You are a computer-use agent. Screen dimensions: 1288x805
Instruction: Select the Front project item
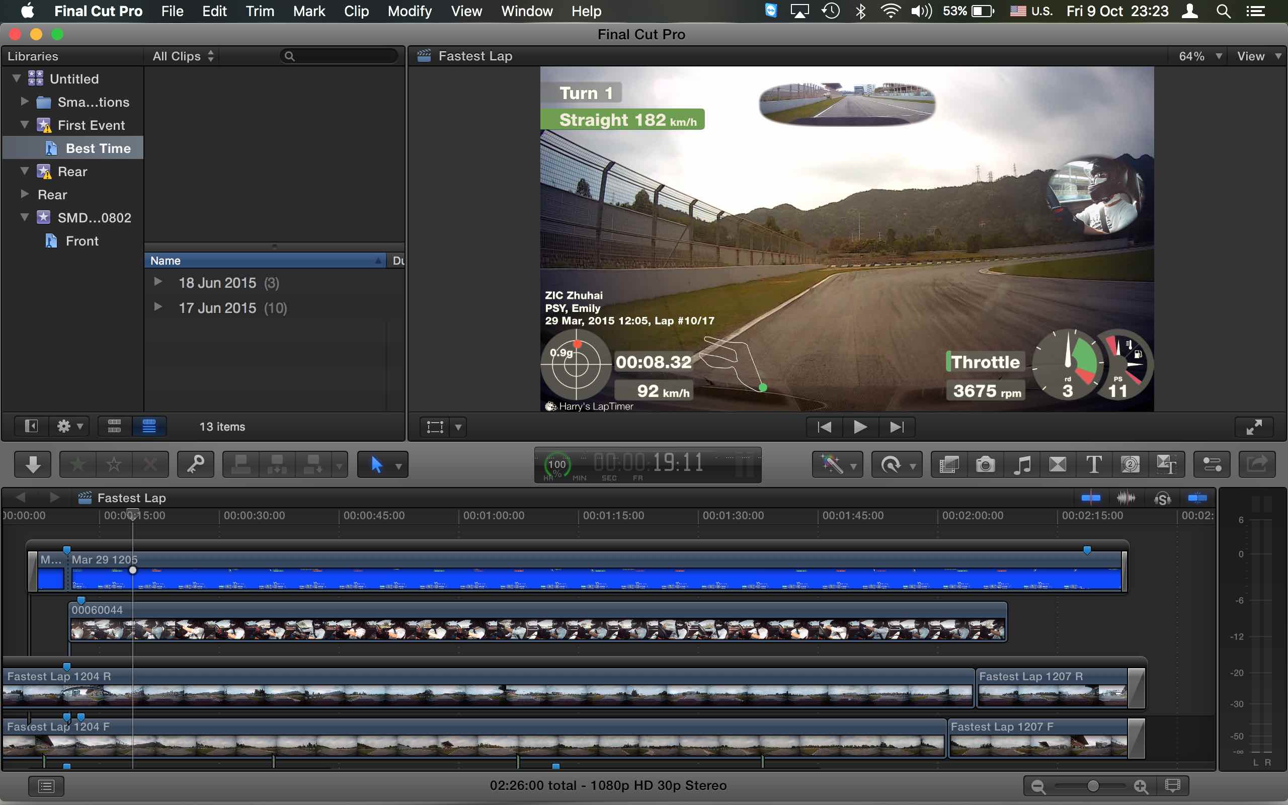(x=73, y=240)
